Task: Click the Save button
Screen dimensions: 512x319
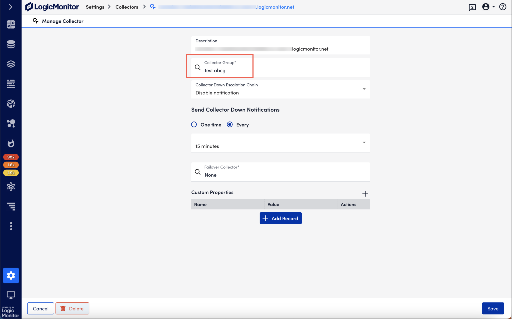Action: [x=493, y=309]
